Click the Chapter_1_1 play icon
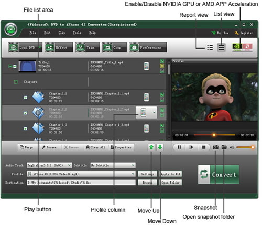The height and width of the screenshot is (225, 262). 38,97
